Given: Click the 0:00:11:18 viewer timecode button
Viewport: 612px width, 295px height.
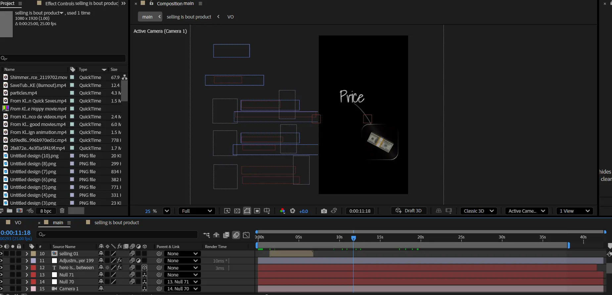Looking at the screenshot, I should pos(360,211).
